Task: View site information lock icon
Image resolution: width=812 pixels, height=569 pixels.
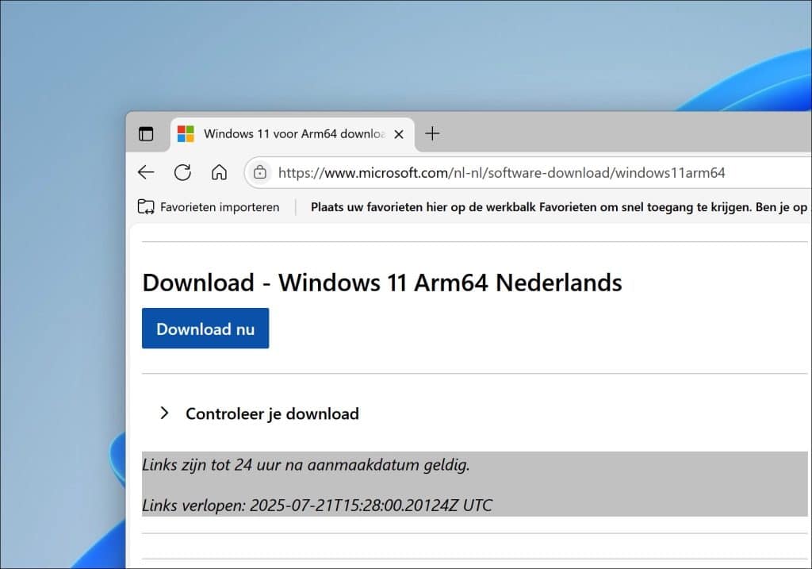Action: tap(260, 172)
